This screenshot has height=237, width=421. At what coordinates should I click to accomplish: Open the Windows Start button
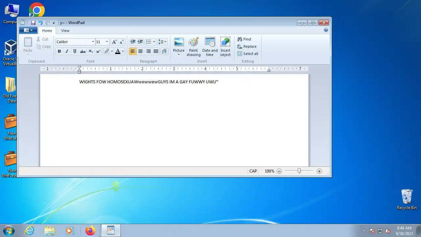coord(8,230)
